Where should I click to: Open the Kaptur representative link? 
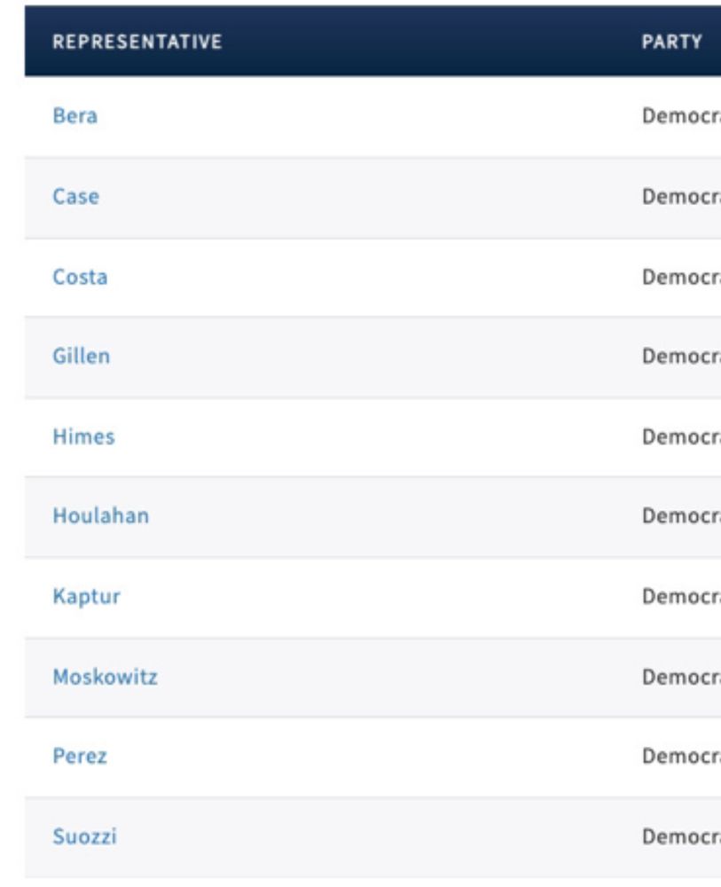(x=86, y=596)
